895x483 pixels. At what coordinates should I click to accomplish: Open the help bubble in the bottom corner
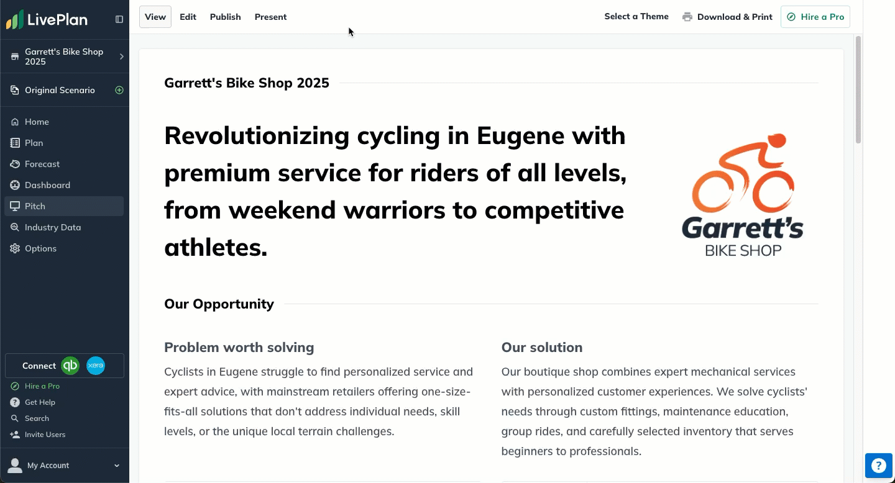pos(878,465)
